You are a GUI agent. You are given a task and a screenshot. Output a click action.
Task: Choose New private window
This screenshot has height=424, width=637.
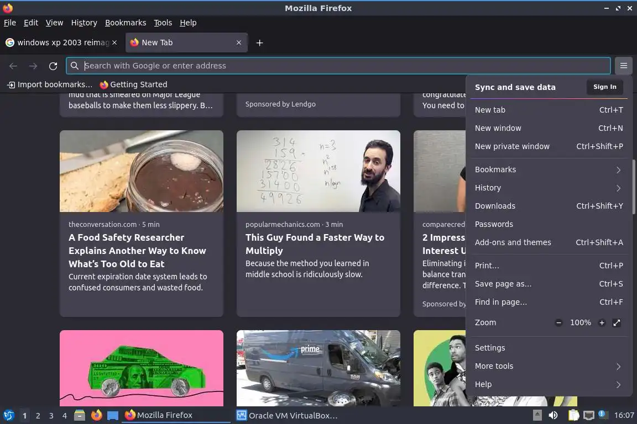pyautogui.click(x=549, y=146)
